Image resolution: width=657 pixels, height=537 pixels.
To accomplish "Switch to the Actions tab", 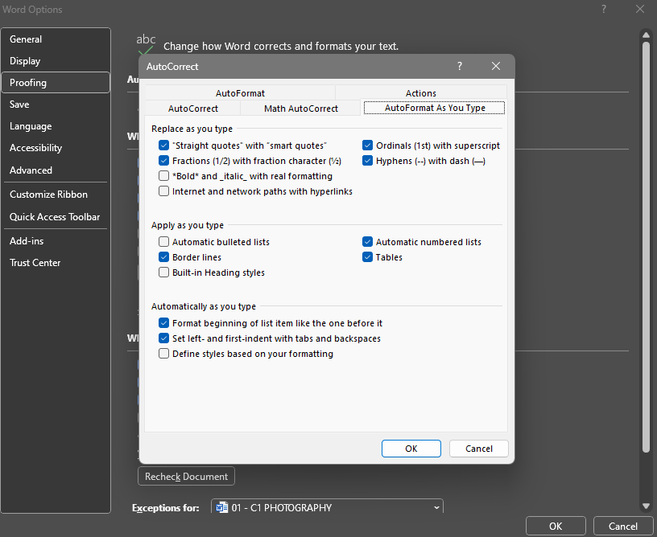I will pos(420,92).
